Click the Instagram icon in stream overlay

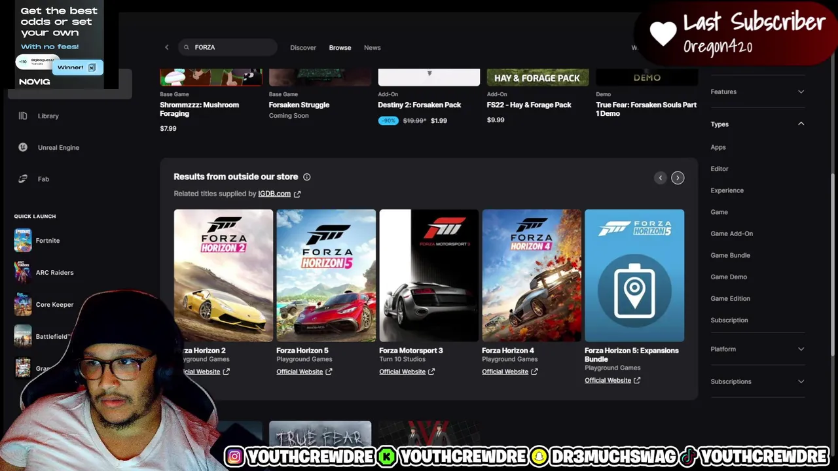234,457
